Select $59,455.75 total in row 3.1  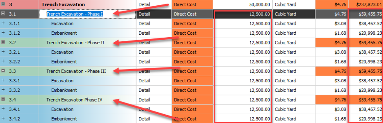[x=366, y=14]
